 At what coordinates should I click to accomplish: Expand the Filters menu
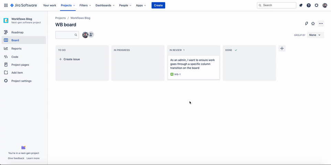(85, 5)
